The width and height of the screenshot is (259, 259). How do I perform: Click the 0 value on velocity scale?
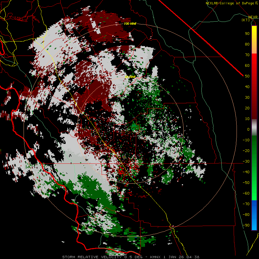point(248,129)
